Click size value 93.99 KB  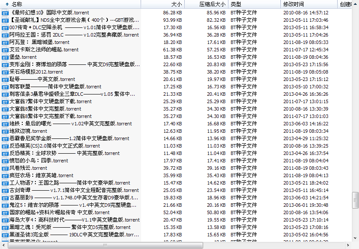[173, 20]
